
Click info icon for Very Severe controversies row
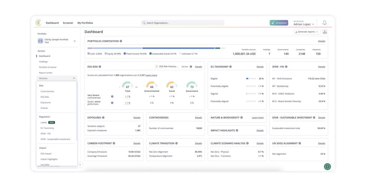pos(112,96)
